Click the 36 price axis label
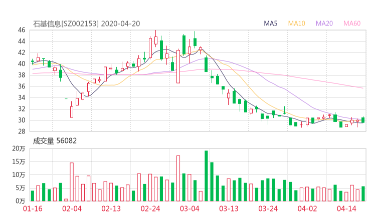Viewport: 371px width, 220px height. 22,86
